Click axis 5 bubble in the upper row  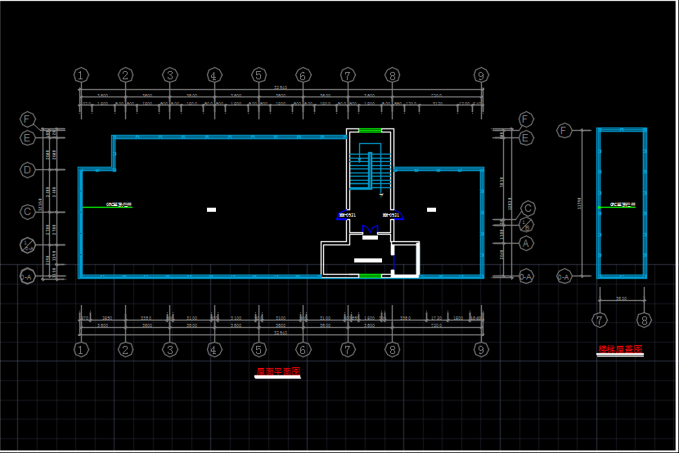259,75
